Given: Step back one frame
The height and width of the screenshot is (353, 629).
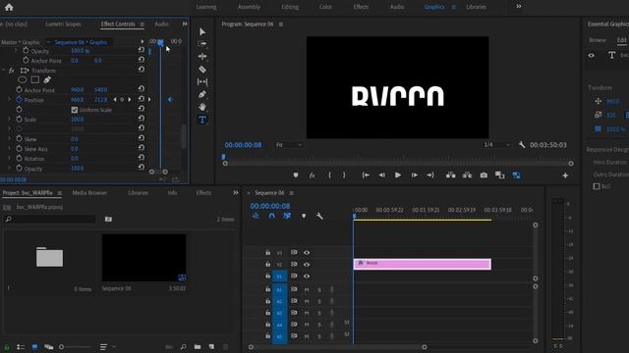Looking at the screenshot, I should click(x=382, y=176).
